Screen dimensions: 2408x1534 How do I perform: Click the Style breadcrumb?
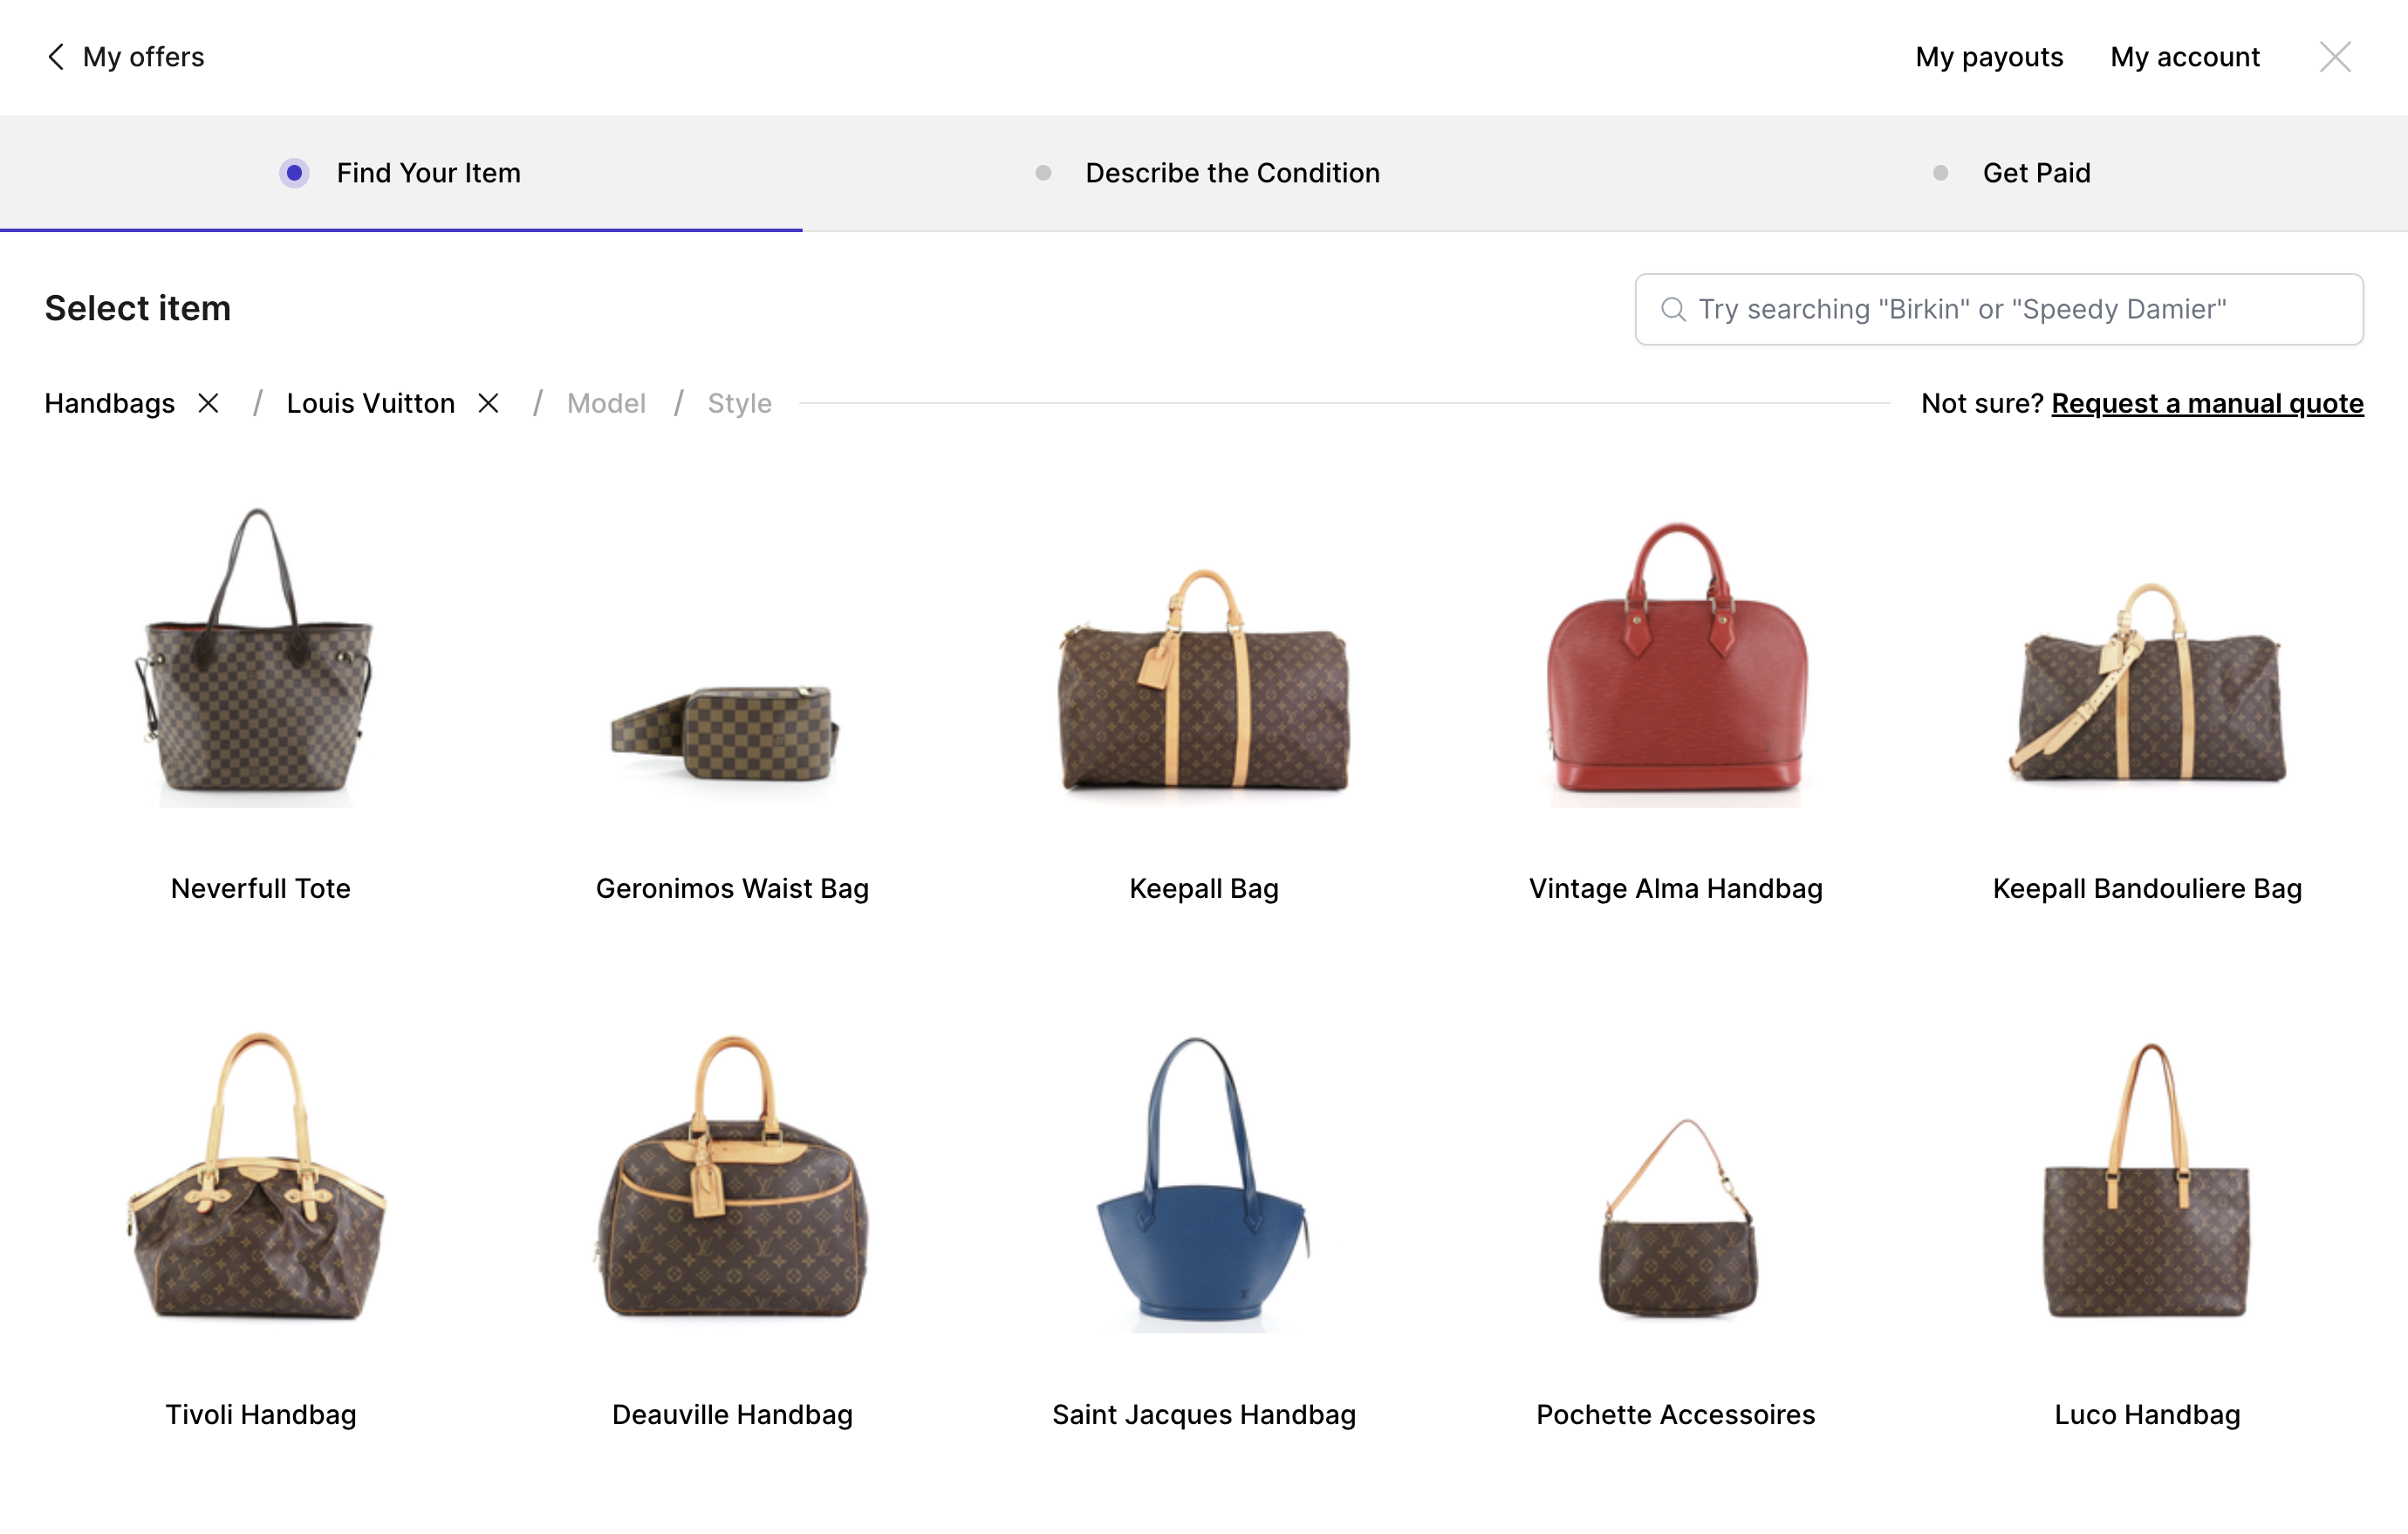(x=739, y=403)
